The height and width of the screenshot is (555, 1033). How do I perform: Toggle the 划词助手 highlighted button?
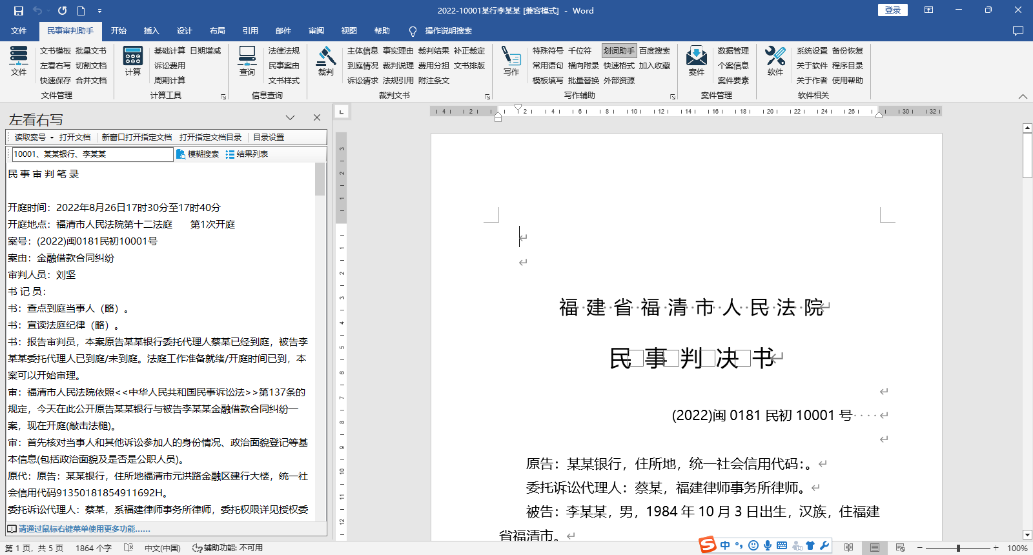click(619, 50)
